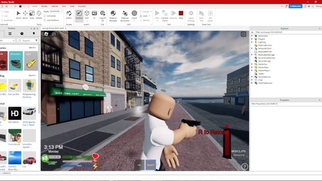Choose the Tree House toolbox item

coord(15,137)
